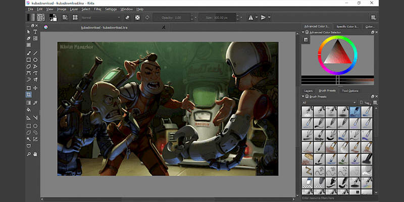Select the Gradient tool in toolbox
The height and width of the screenshot is (202, 404).
click(29, 103)
